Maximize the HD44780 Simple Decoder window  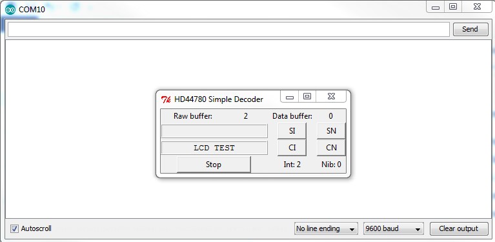click(307, 97)
